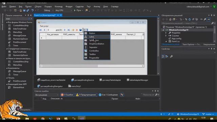Collapse Взаимодействие WPF toolbox group
The height and width of the screenshot is (122, 217).
(x=7, y=84)
